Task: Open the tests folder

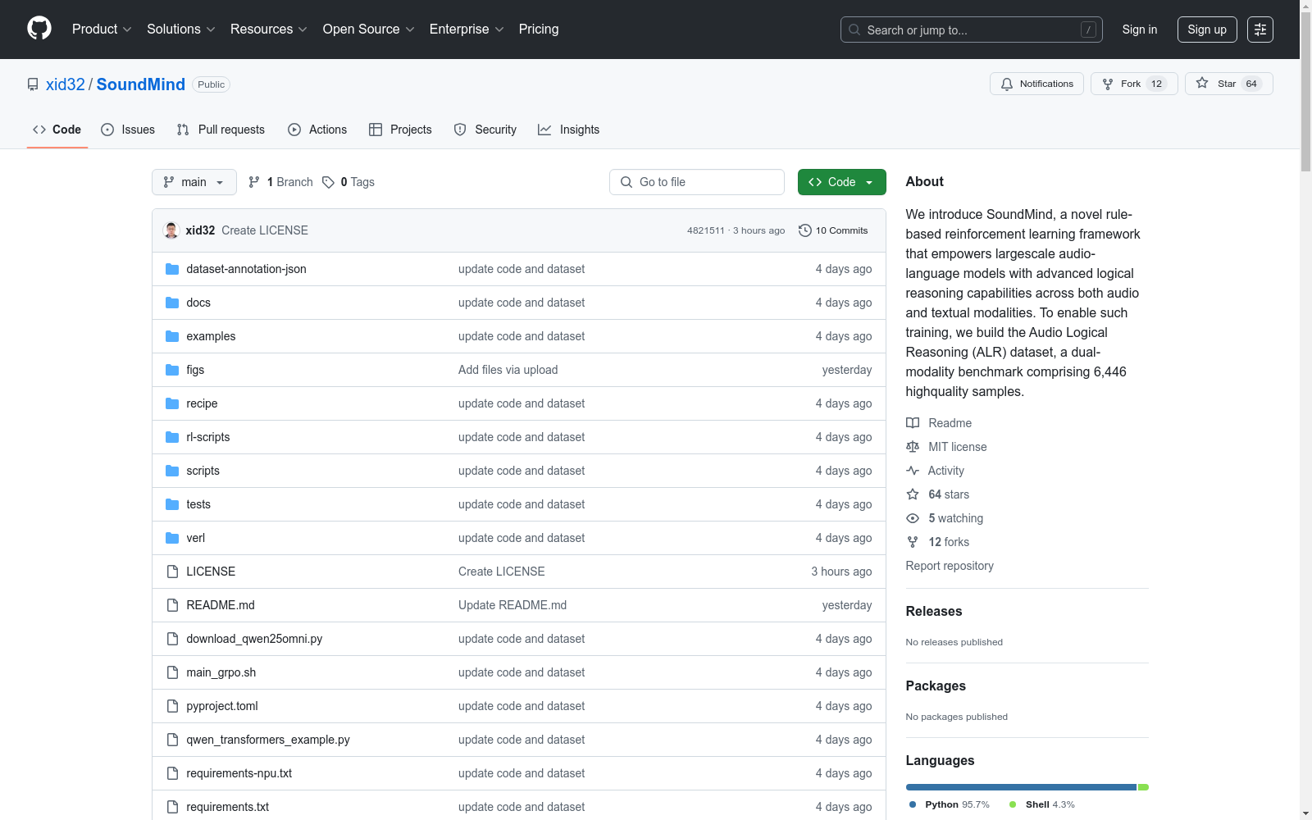Action: click(198, 504)
